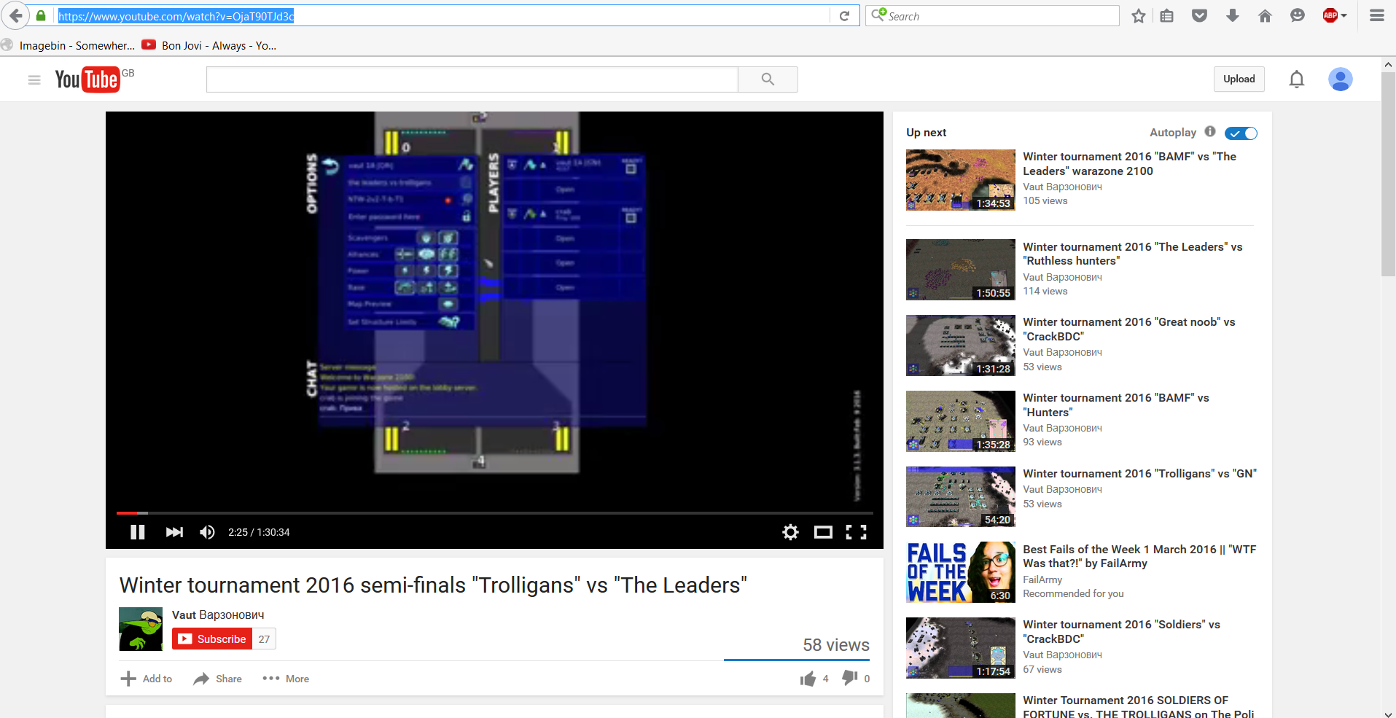Reload the page with refresh icon
The image size is (1396, 718).
pyautogui.click(x=844, y=16)
